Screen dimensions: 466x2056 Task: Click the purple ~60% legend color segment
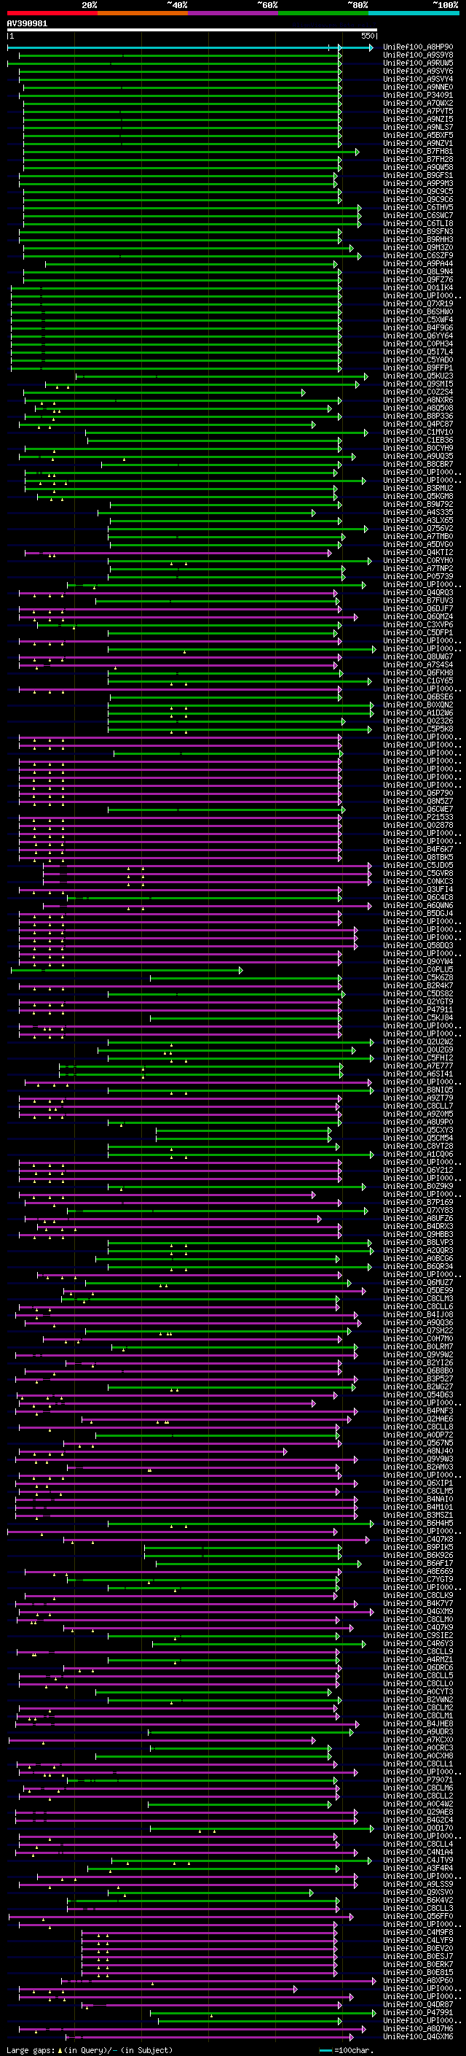[x=232, y=14]
